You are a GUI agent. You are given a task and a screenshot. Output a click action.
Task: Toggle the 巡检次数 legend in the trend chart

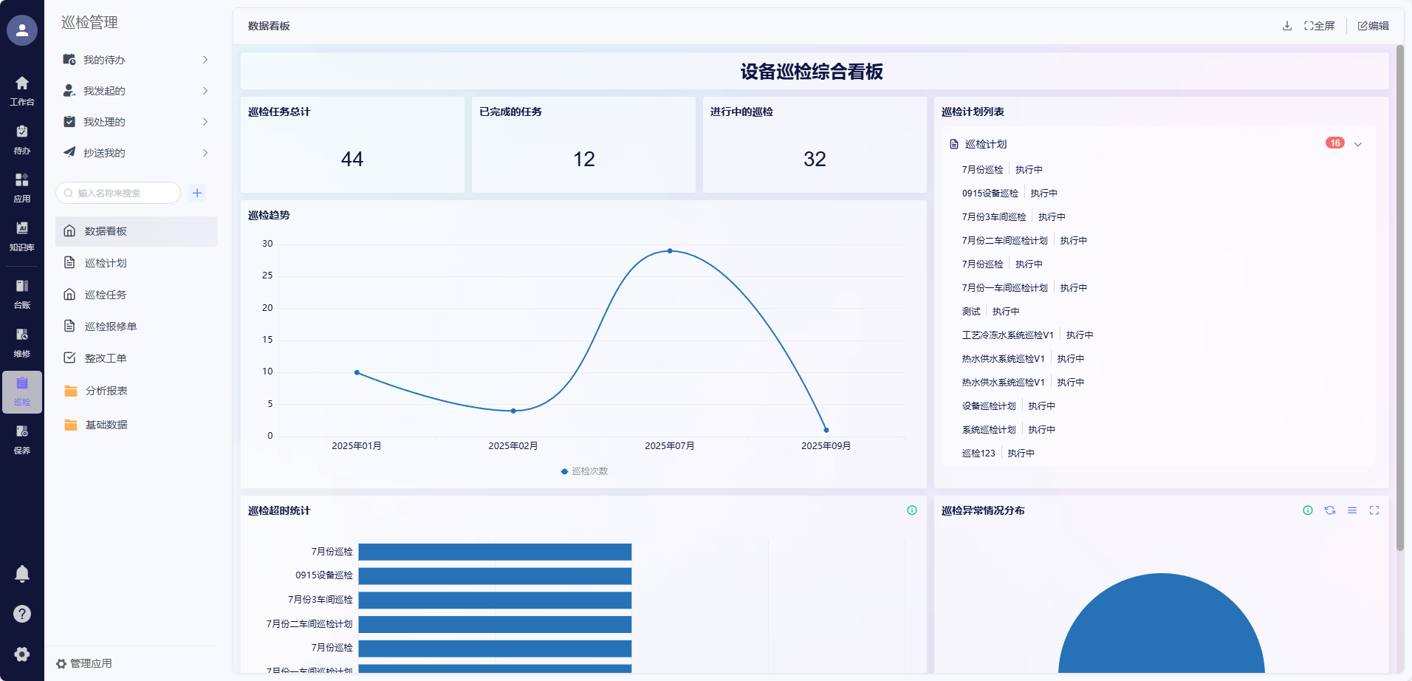[584, 471]
